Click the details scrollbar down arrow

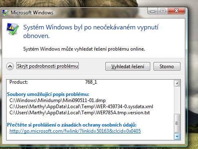click(x=177, y=136)
